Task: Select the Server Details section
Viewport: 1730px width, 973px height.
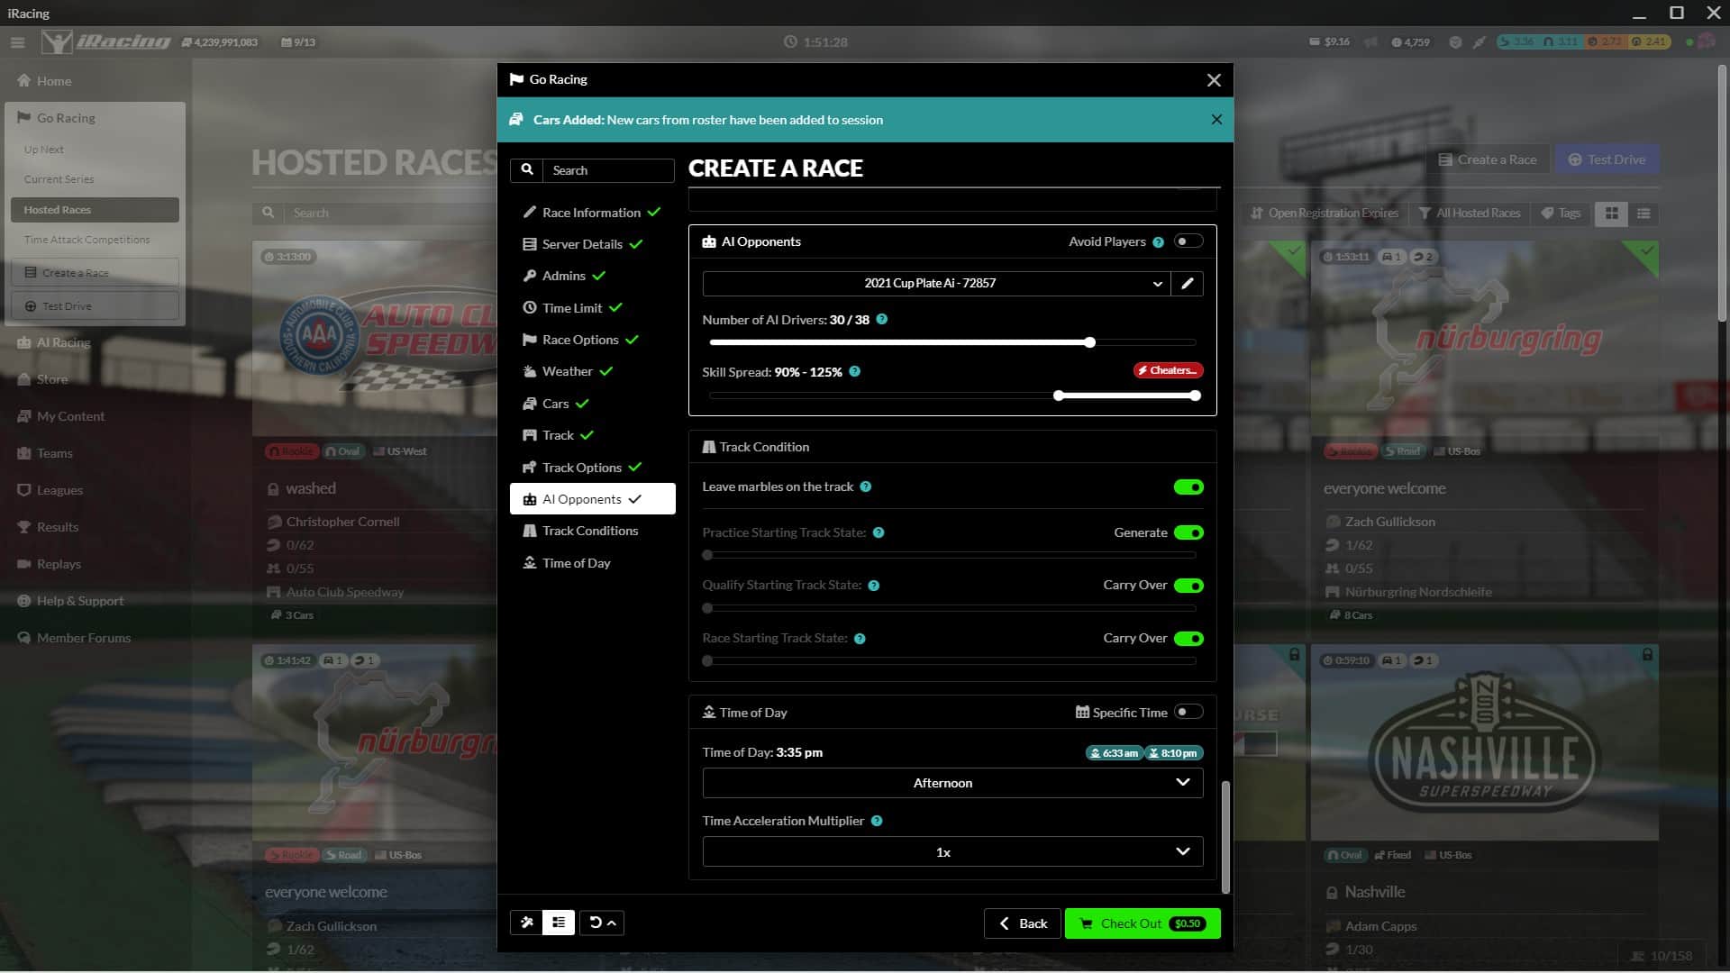Action: 583,244
